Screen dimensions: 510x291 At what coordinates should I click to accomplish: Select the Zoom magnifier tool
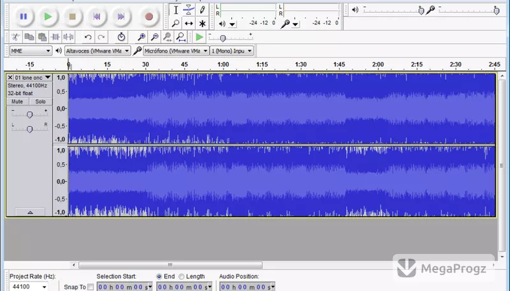[x=176, y=24]
